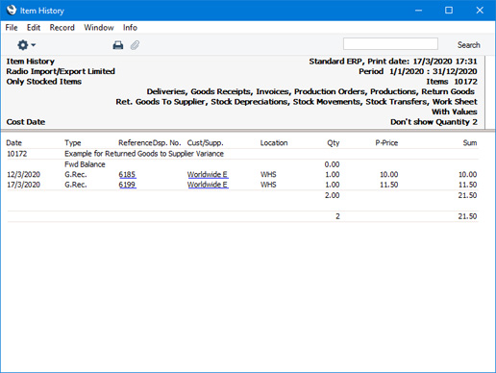The width and height of the screenshot is (496, 373).
Task: Click the P-Price value 11.50
Action: [x=388, y=185]
